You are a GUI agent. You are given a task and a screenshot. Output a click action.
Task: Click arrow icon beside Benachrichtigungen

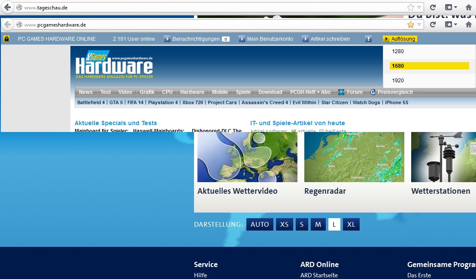coord(167,39)
